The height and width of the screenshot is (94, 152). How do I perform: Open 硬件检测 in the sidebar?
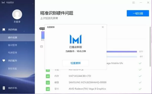(x=17, y=37)
